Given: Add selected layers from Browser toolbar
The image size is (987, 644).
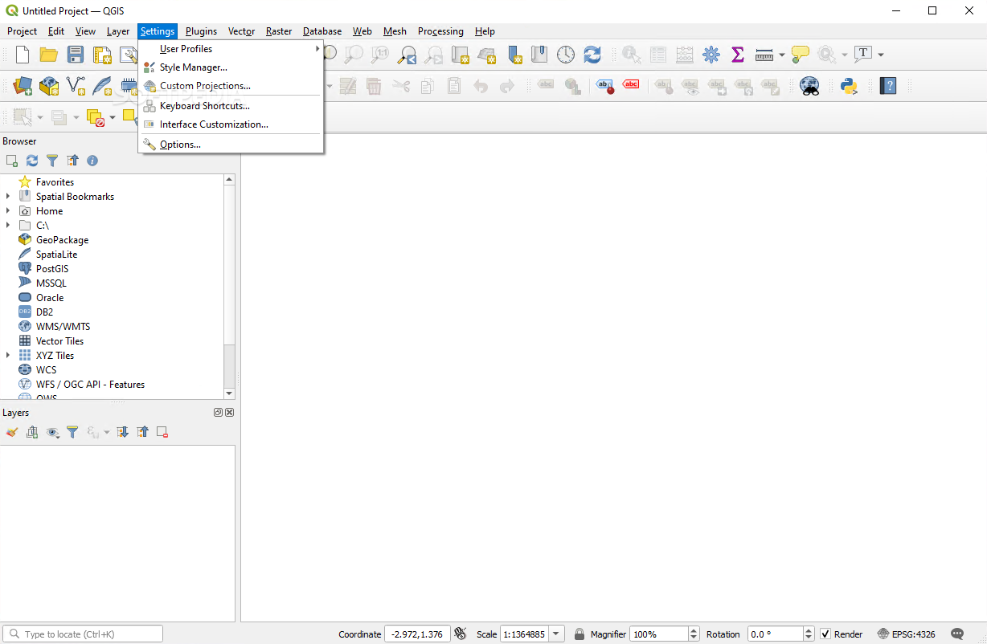Looking at the screenshot, I should pos(12,161).
